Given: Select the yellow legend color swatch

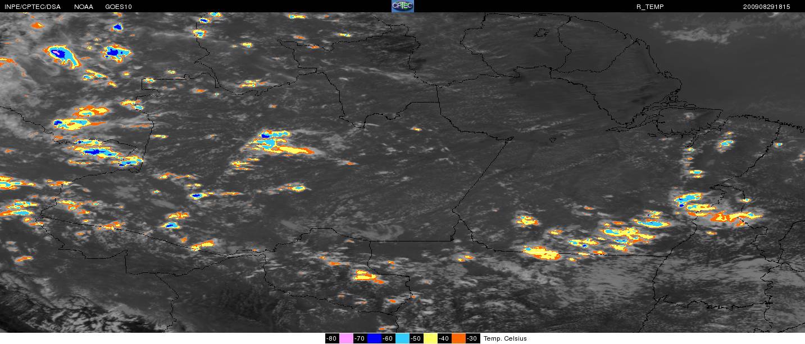Looking at the screenshot, I should pos(430,338).
